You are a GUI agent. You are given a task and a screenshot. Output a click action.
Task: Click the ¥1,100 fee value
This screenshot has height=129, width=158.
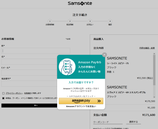(151, 108)
